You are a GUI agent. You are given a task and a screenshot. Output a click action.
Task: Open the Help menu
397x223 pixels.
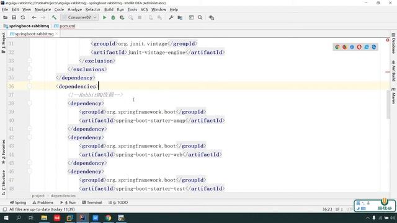[174, 9]
